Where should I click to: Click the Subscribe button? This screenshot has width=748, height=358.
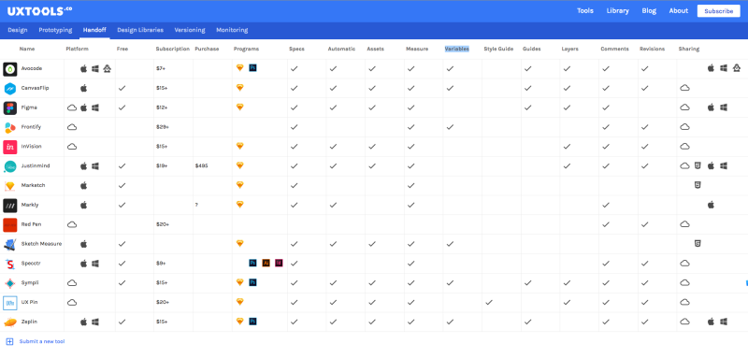pyautogui.click(x=718, y=11)
